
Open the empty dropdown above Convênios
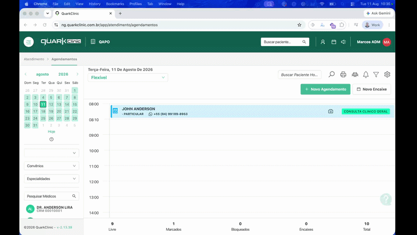pos(51,153)
